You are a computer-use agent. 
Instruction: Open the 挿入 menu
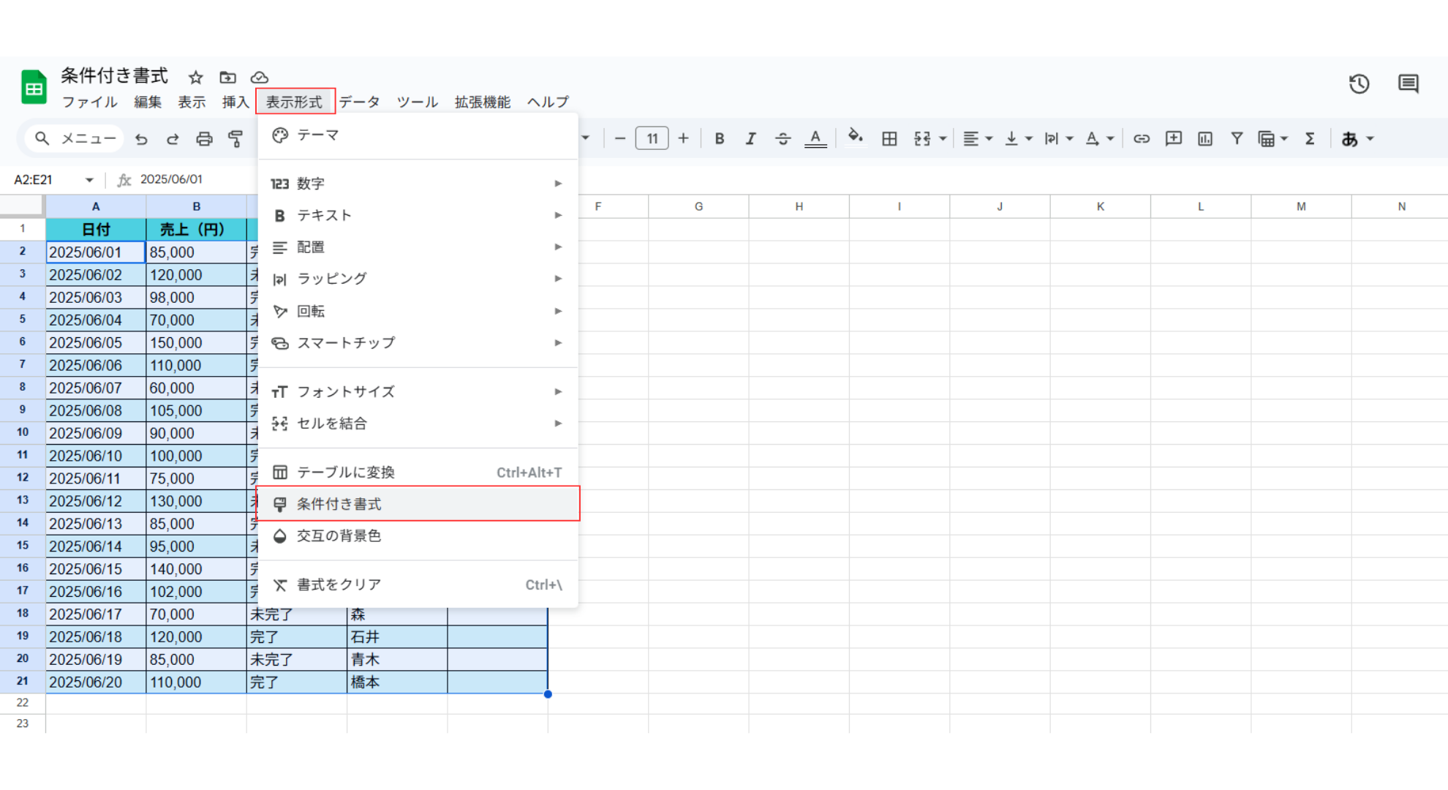[x=235, y=102]
